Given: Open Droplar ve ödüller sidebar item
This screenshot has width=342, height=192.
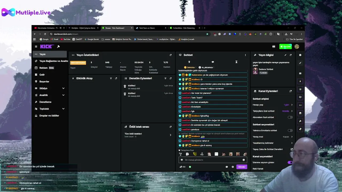Looking at the screenshot, I should tap(50, 116).
